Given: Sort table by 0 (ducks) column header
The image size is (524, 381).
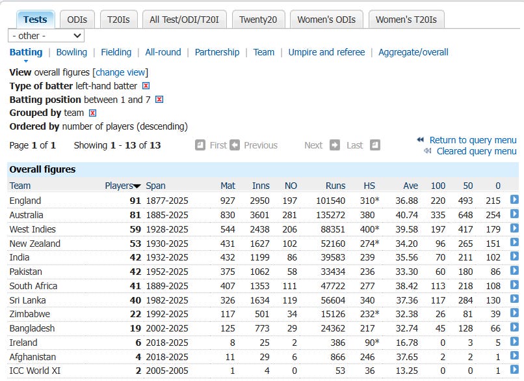Looking at the screenshot, I should pos(498,186).
